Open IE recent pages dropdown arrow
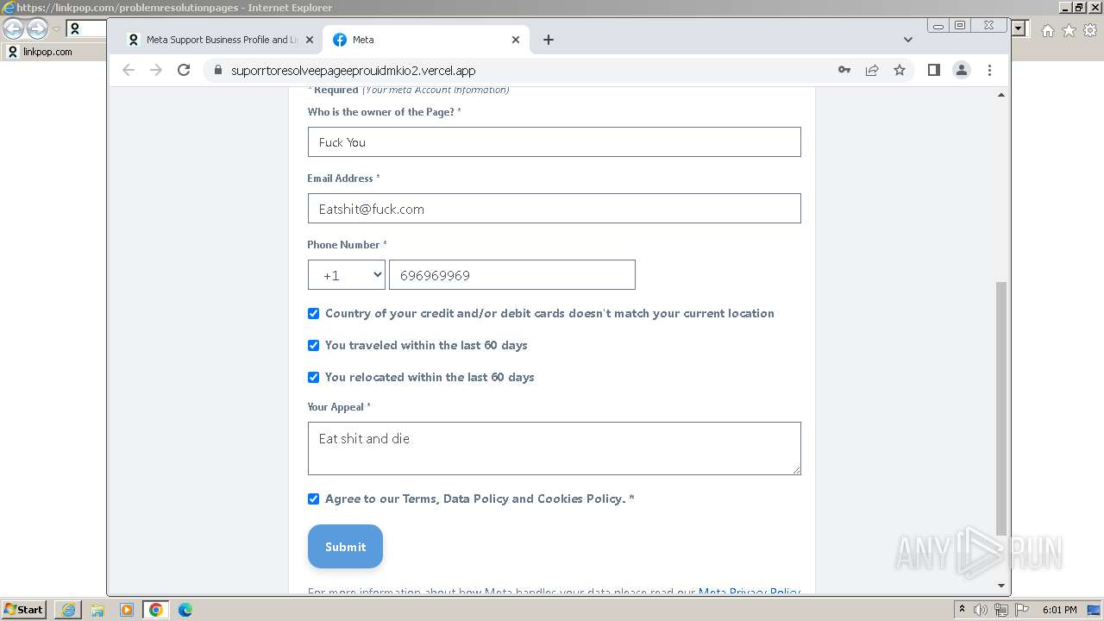The image size is (1104, 621). [56, 29]
